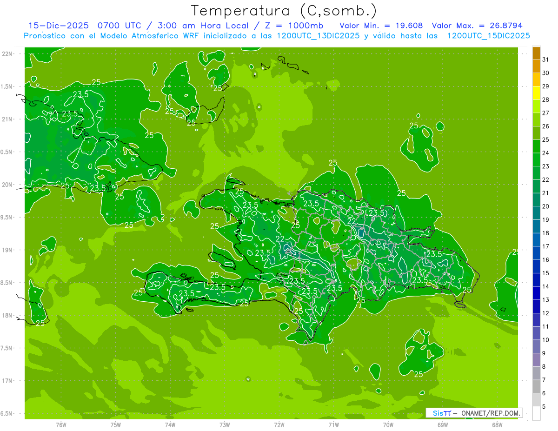
Task: Click the "73W" longitude axis label
Action: pyautogui.click(x=225, y=425)
